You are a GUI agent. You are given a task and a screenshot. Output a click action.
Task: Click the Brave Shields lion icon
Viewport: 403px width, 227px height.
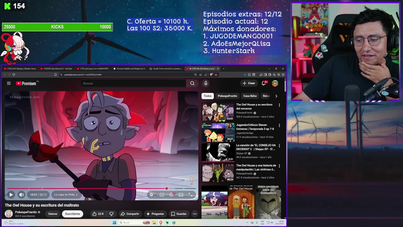point(211,75)
